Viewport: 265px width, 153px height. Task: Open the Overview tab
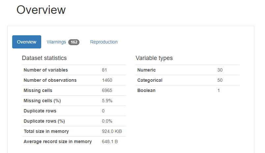[x=27, y=42]
